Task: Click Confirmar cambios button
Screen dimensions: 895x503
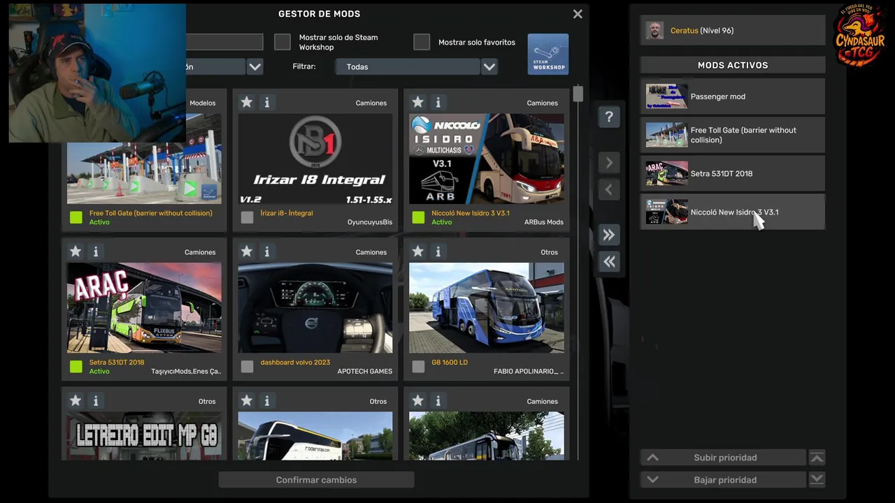Action: 316,480
